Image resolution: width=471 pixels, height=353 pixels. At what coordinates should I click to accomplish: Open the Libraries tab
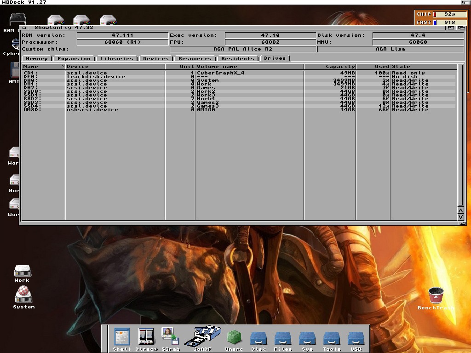coord(117,58)
